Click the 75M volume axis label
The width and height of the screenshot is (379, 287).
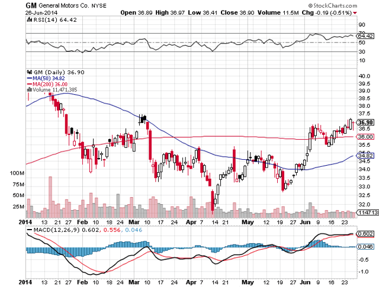coord(18,184)
